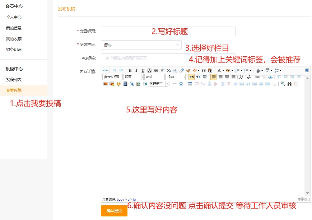312x220 pixels.
Task: Click the insert table icon
Action: [x=190, y=84]
